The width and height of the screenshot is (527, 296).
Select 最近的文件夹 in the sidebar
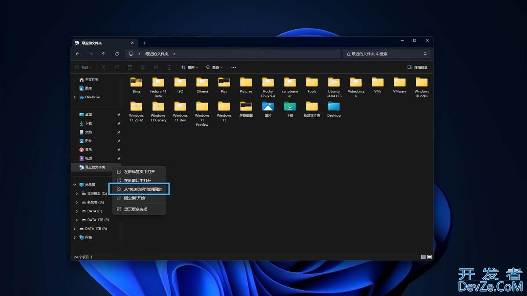tap(96, 167)
